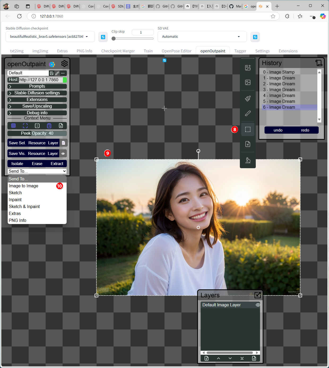Toggle Default Image Layer visibility eye
This screenshot has height=368, width=329.
258,305
